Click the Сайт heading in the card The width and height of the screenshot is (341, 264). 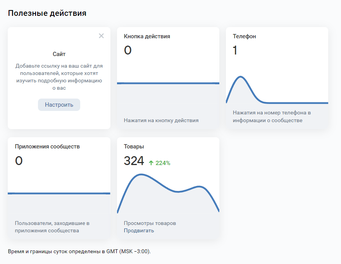point(59,54)
